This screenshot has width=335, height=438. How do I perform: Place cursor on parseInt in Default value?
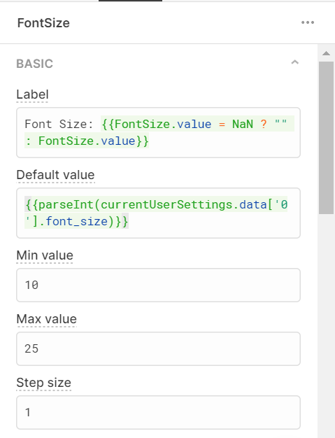point(66,205)
